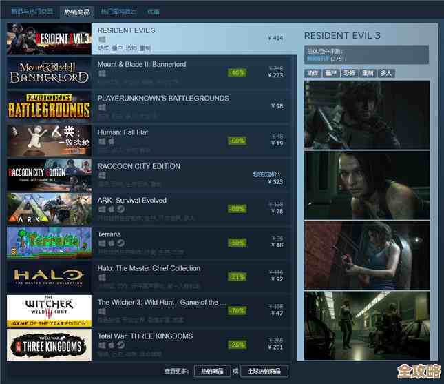Click the Halo game logo image
The image size is (444, 384).
[x=49, y=276]
